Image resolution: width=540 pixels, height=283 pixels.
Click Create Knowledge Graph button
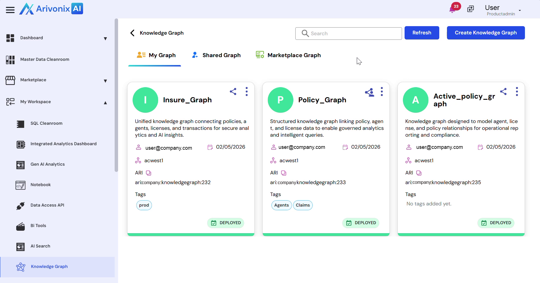tap(486, 33)
